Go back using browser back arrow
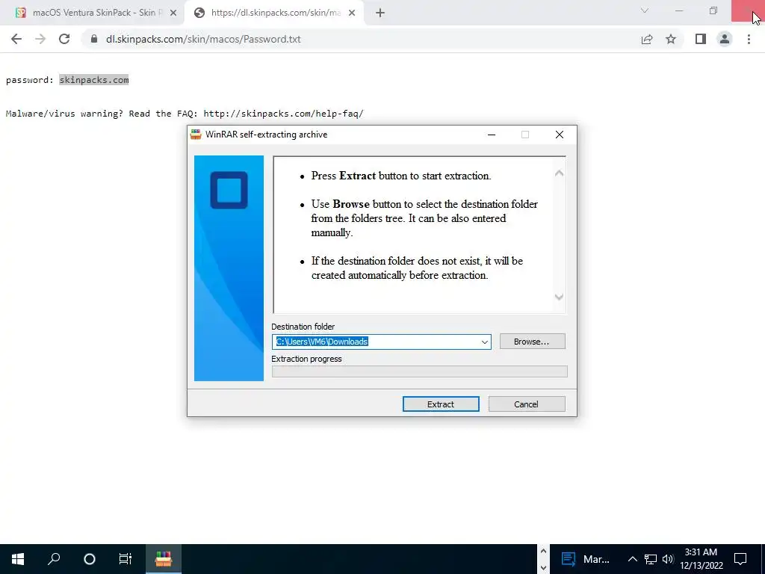This screenshot has width=765, height=574. coord(16,39)
